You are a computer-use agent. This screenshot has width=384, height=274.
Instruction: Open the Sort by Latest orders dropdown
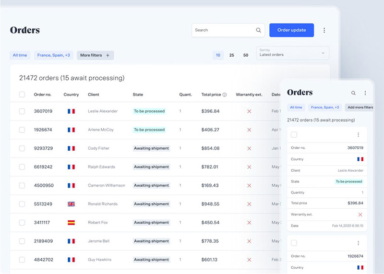293,53
